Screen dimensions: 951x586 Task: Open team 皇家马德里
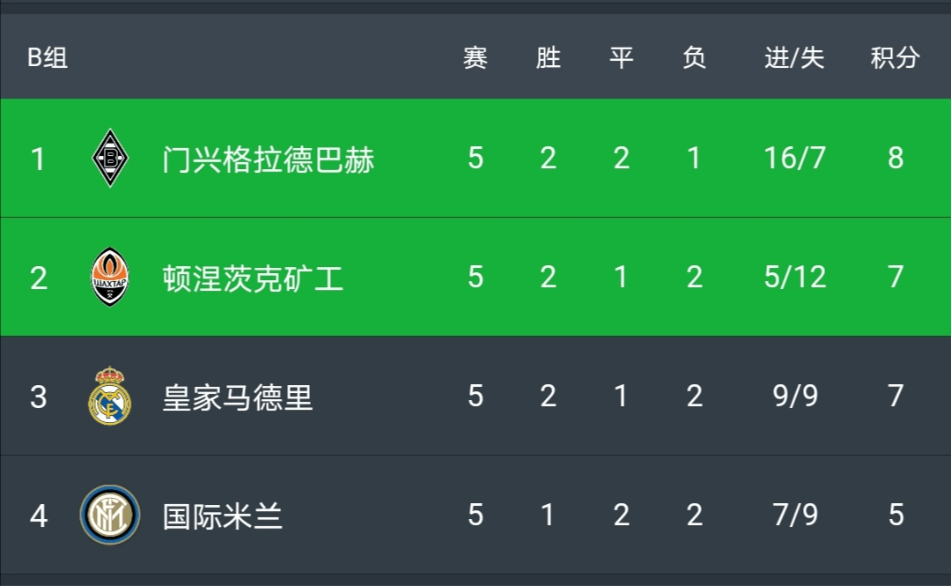click(238, 397)
